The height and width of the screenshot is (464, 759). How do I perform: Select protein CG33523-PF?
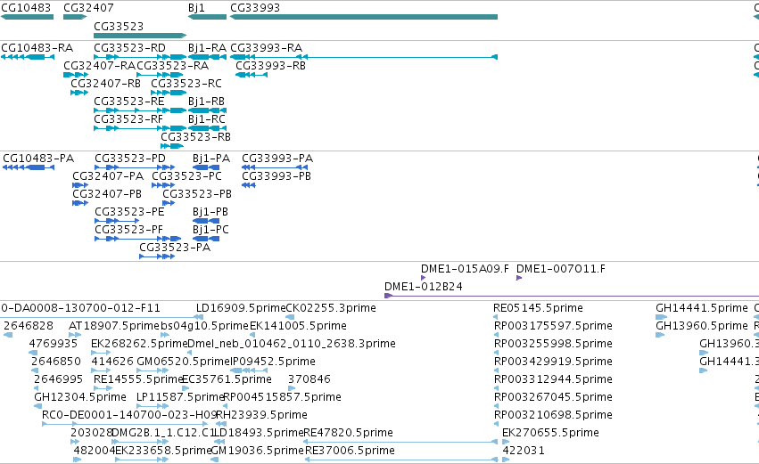[128, 230]
